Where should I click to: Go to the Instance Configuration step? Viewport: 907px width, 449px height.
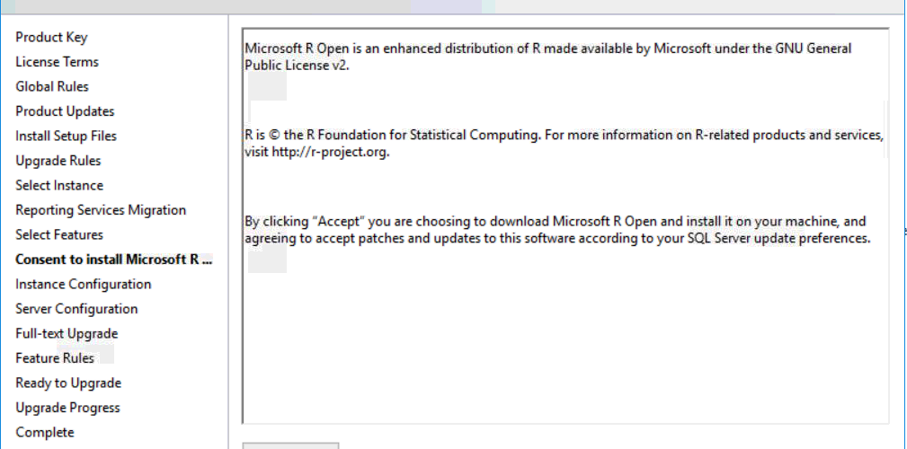[83, 285]
